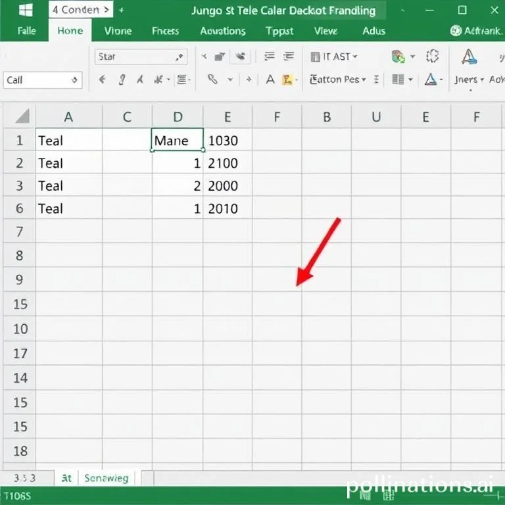505x505 pixels.
Task: Select the Sonawieg sheet tab
Action: click(x=107, y=478)
